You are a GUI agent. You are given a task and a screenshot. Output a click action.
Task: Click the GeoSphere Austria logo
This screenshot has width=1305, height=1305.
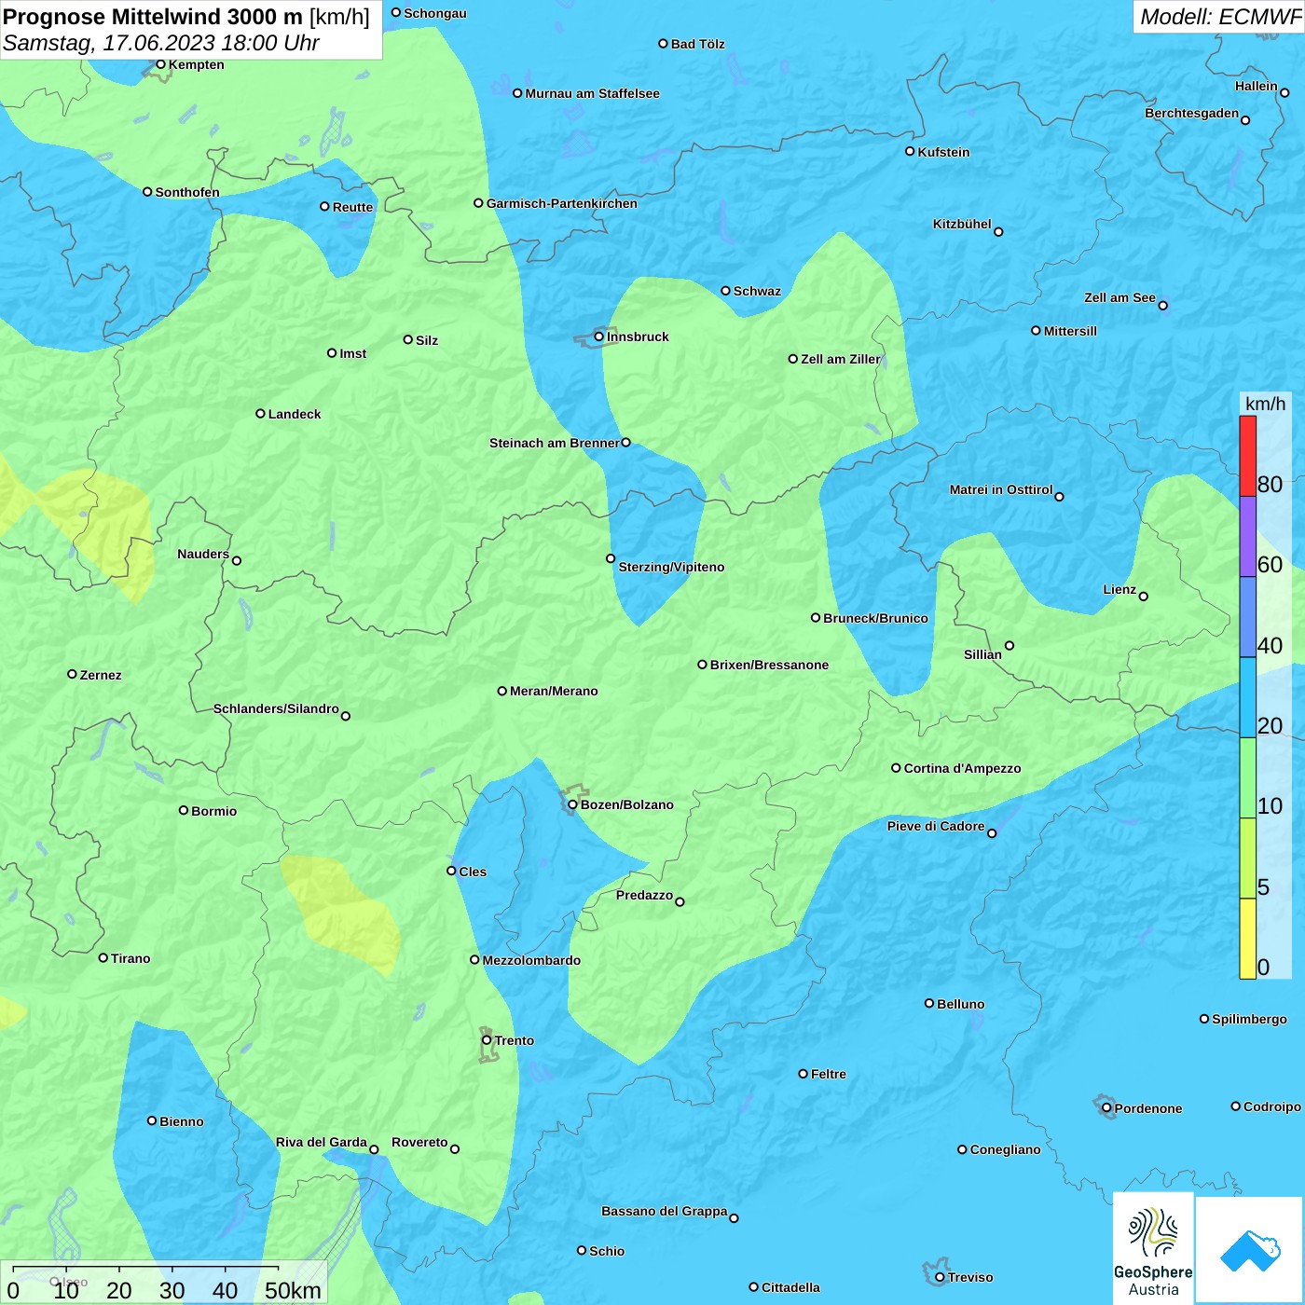point(1153,1247)
